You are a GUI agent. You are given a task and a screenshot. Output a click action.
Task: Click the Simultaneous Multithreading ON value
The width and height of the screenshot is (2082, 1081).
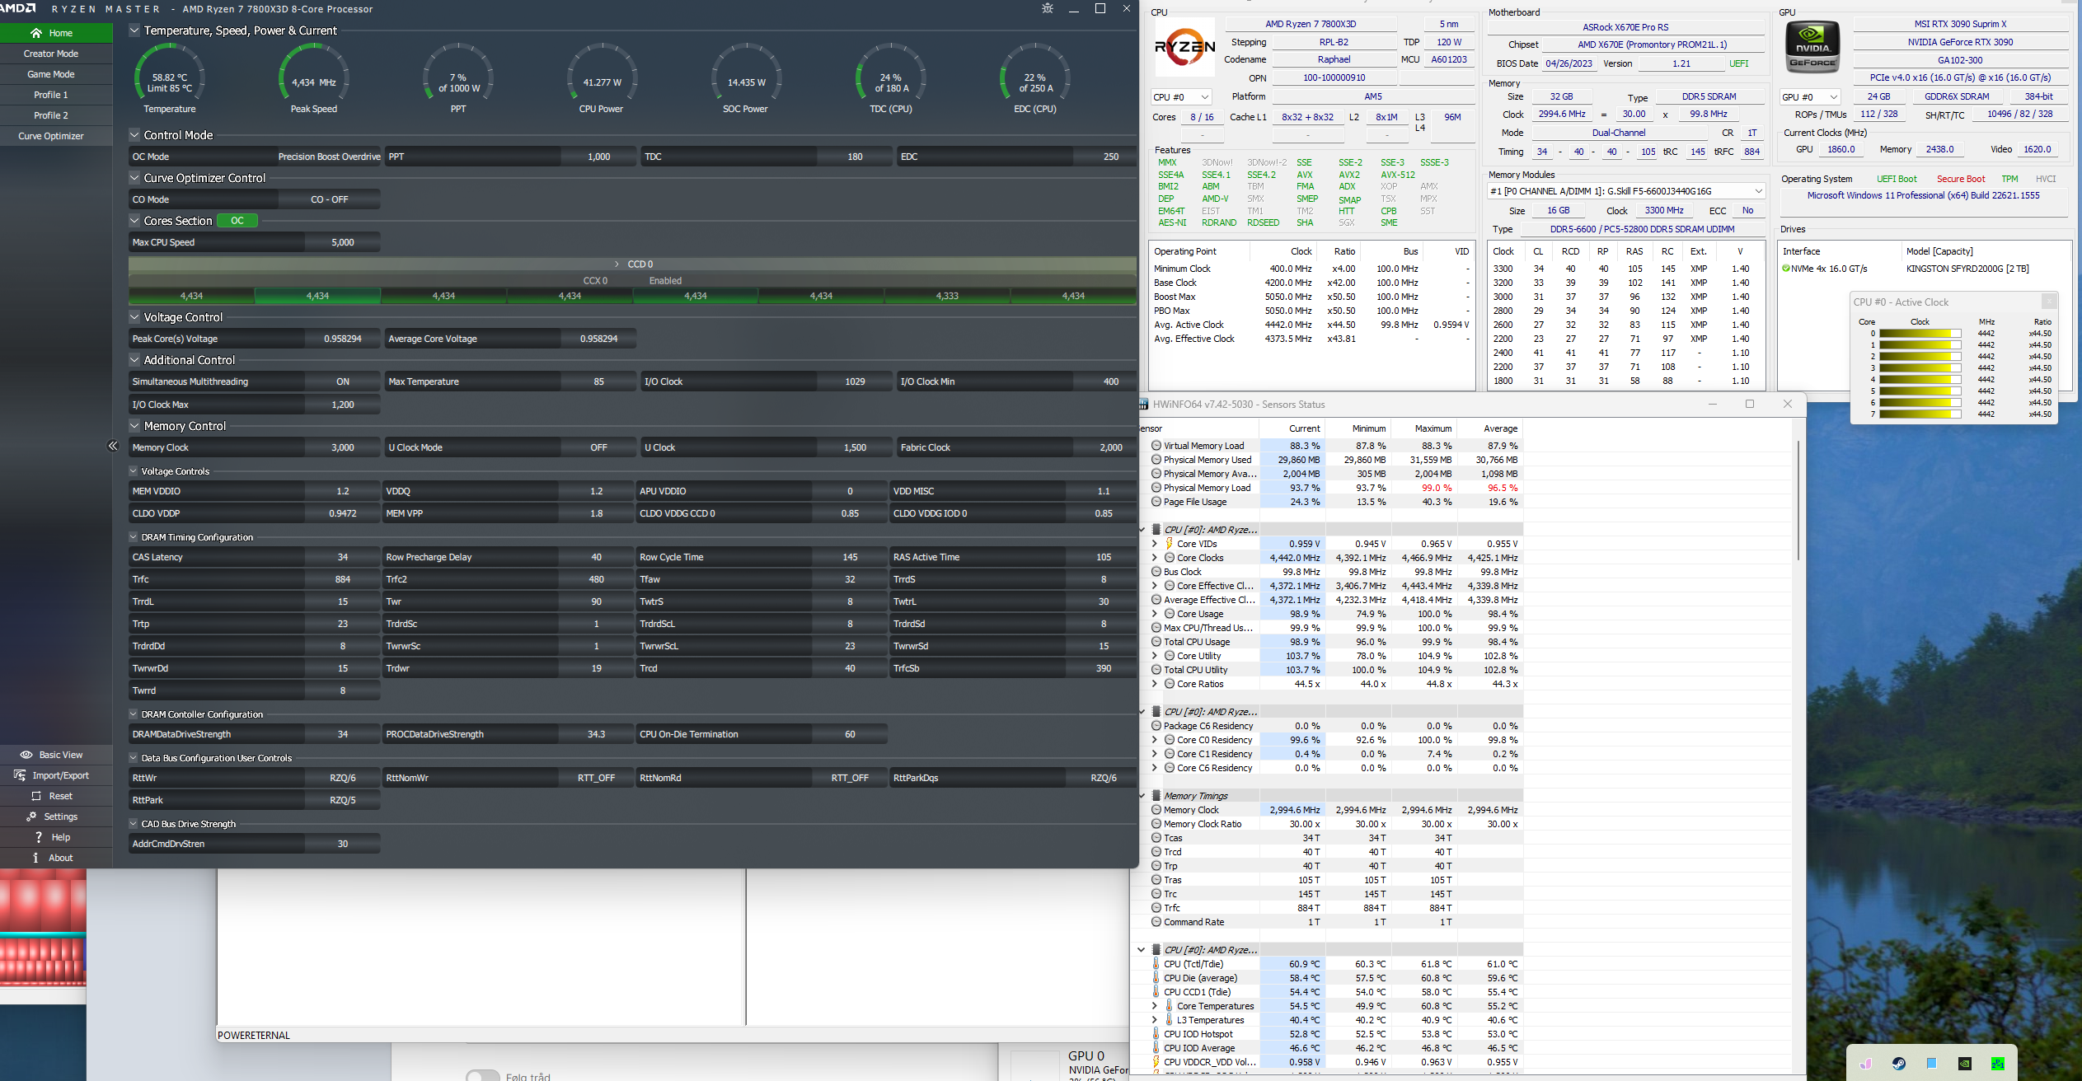click(343, 381)
